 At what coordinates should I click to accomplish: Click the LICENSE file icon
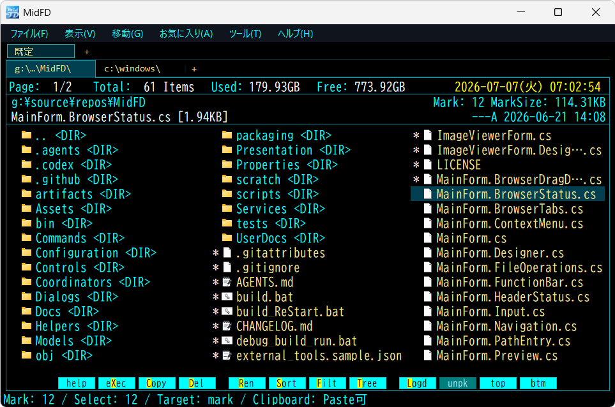click(x=428, y=165)
